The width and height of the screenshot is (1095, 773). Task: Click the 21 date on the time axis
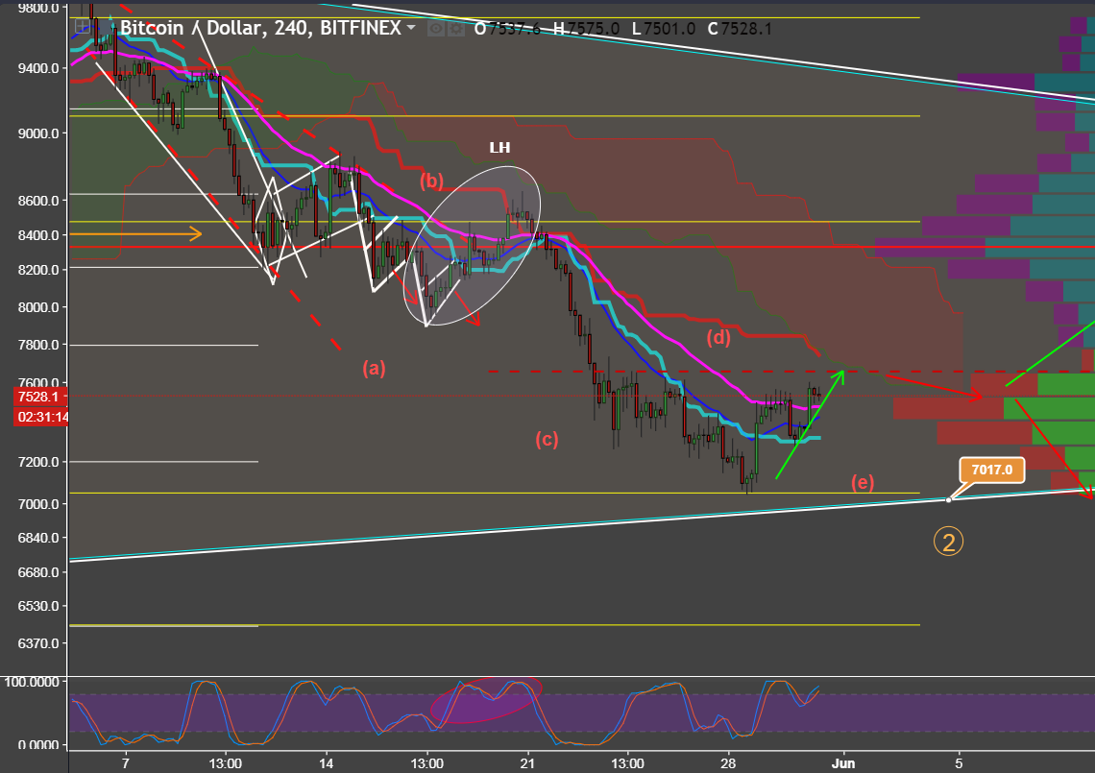pyautogui.click(x=527, y=763)
